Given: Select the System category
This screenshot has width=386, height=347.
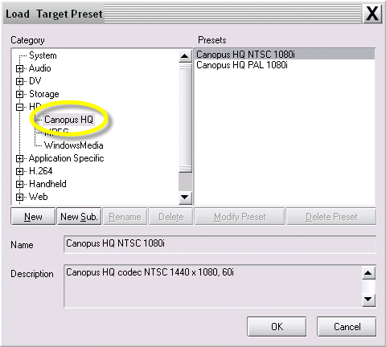Looking at the screenshot, I should pos(43,55).
